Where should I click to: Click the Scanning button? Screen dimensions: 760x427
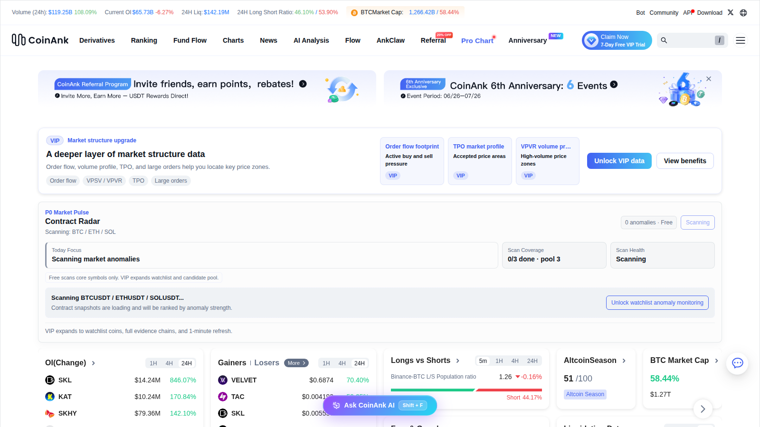tap(698, 223)
